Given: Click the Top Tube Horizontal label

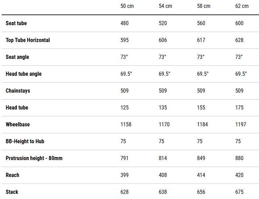Looking at the screenshot, I should 28,40.
